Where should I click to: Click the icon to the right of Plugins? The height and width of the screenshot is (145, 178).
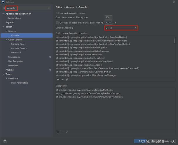click(50, 70)
